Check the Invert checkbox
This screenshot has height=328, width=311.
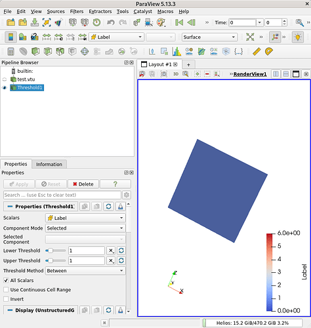coord(6,299)
